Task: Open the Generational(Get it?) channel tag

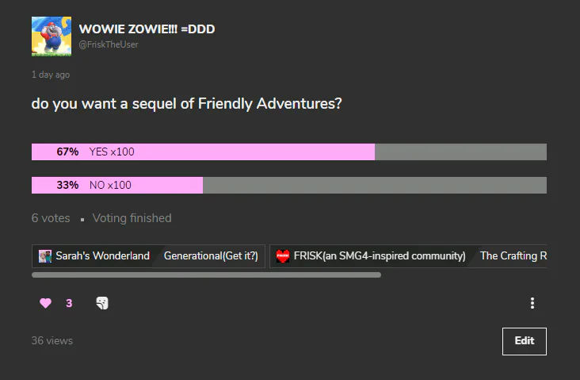Action: coord(211,256)
